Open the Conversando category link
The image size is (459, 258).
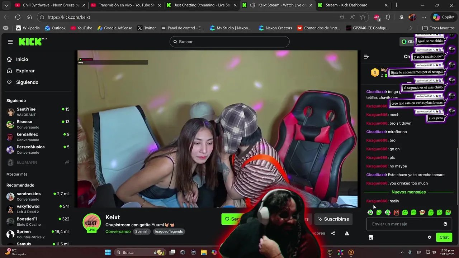[x=118, y=231]
